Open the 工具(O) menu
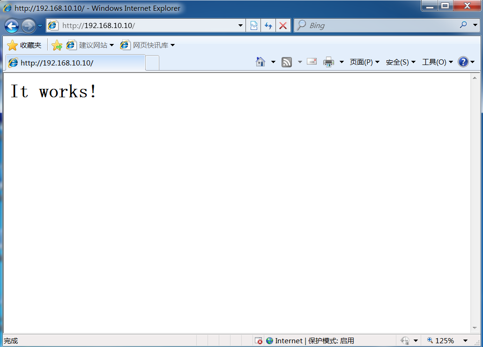Viewport: 483px width, 347px height. pyautogui.click(x=437, y=62)
